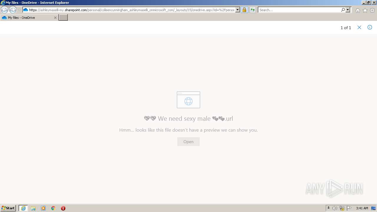The height and width of the screenshot is (212, 377).
Task: Open the IE Tools gear icon
Action: [372, 10]
